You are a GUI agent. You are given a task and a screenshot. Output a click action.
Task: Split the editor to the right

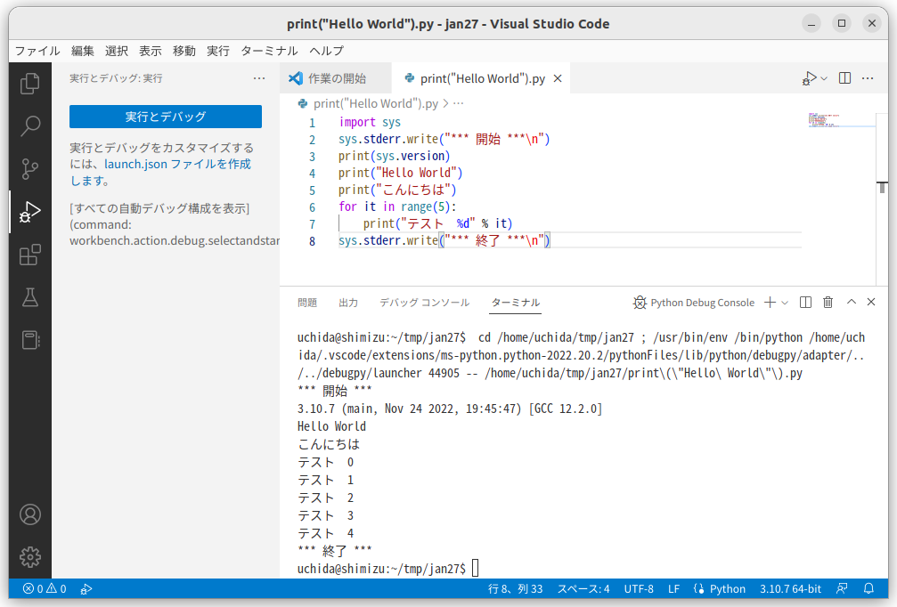(x=844, y=78)
